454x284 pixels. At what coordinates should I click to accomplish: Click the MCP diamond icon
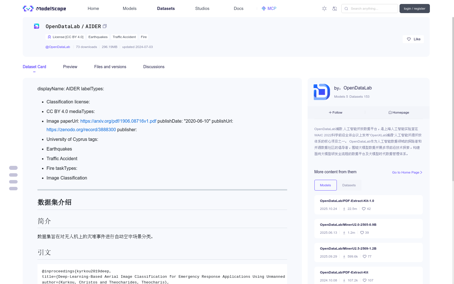pos(264,9)
